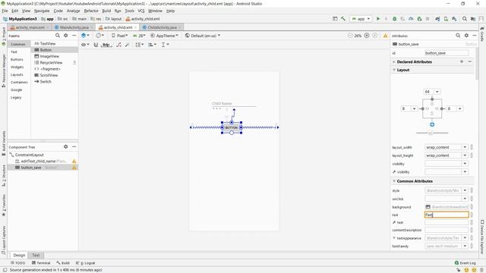486x273 pixels.
Task: Search attributes with magnifier icon
Action: [458, 36]
